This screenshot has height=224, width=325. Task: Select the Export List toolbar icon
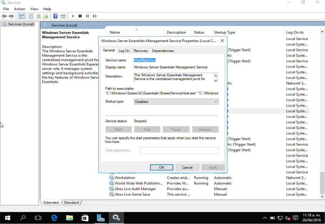[45, 16]
